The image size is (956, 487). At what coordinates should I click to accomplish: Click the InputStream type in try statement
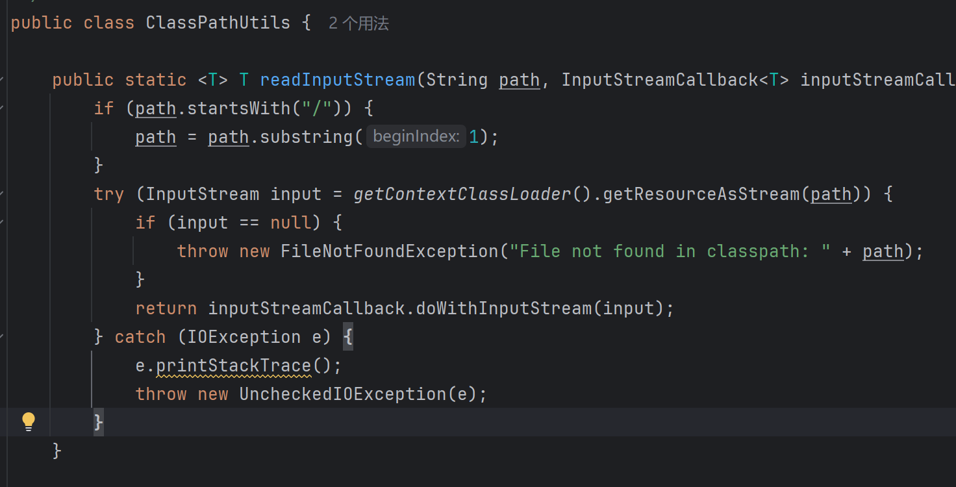[202, 194]
